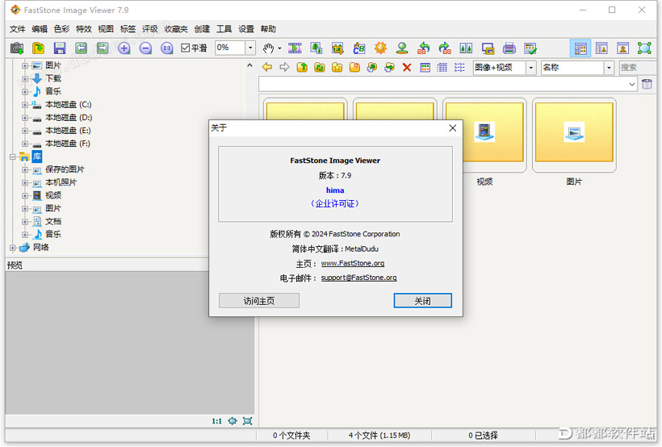This screenshot has width=662, height=447.
Task: Open the crop board tool icon
Action: coord(337,48)
